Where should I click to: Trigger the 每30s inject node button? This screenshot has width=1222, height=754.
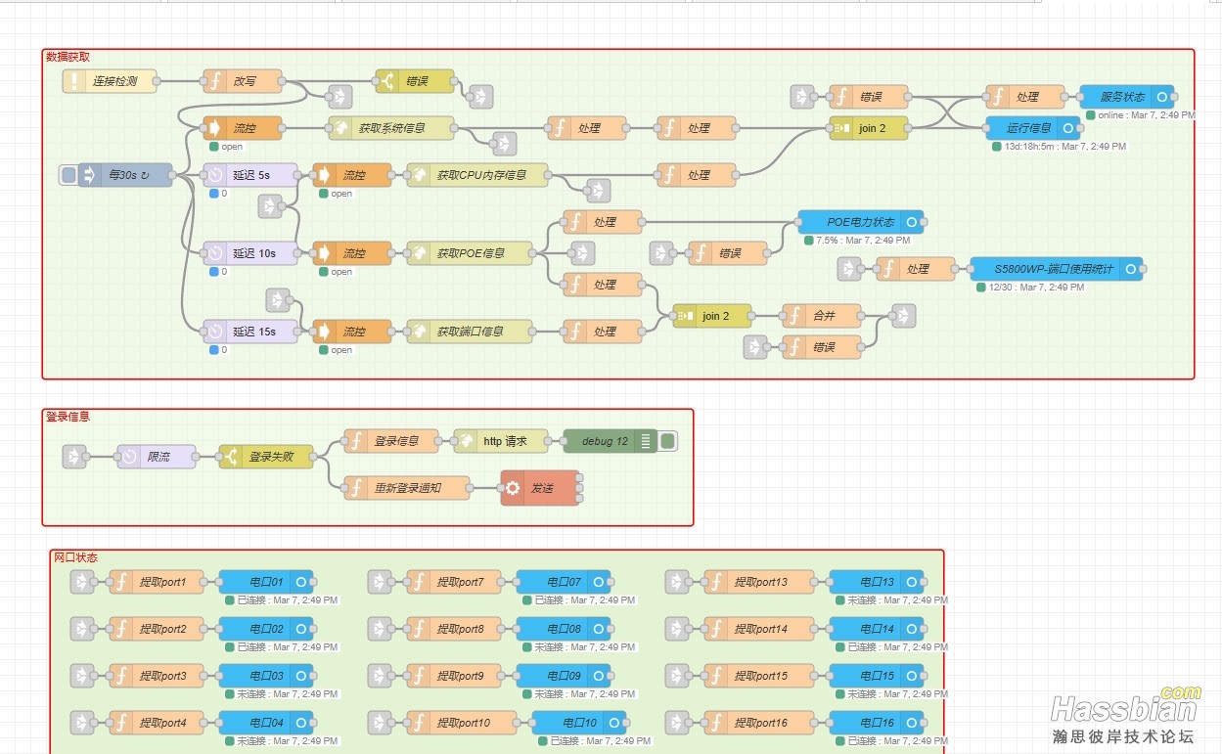click(68, 175)
